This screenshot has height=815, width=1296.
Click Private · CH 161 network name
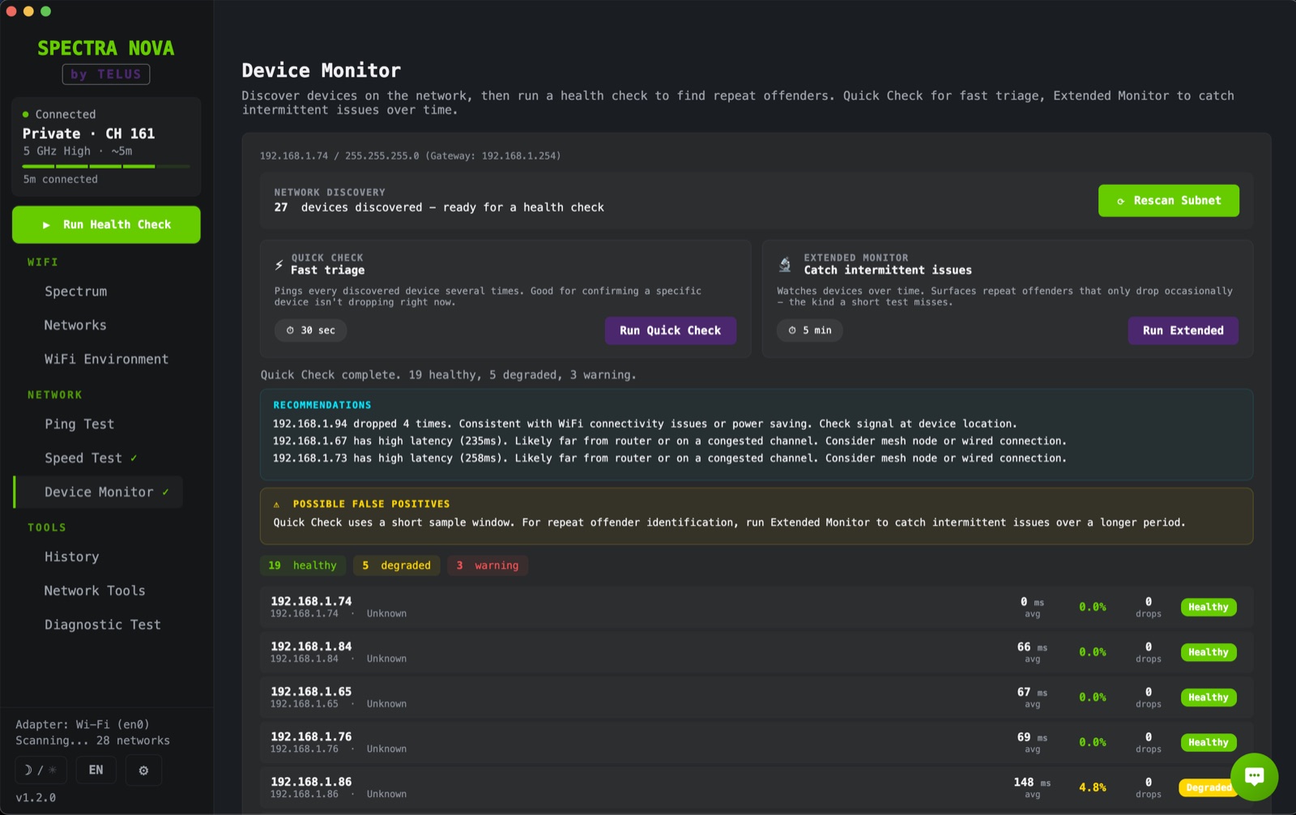(88, 134)
